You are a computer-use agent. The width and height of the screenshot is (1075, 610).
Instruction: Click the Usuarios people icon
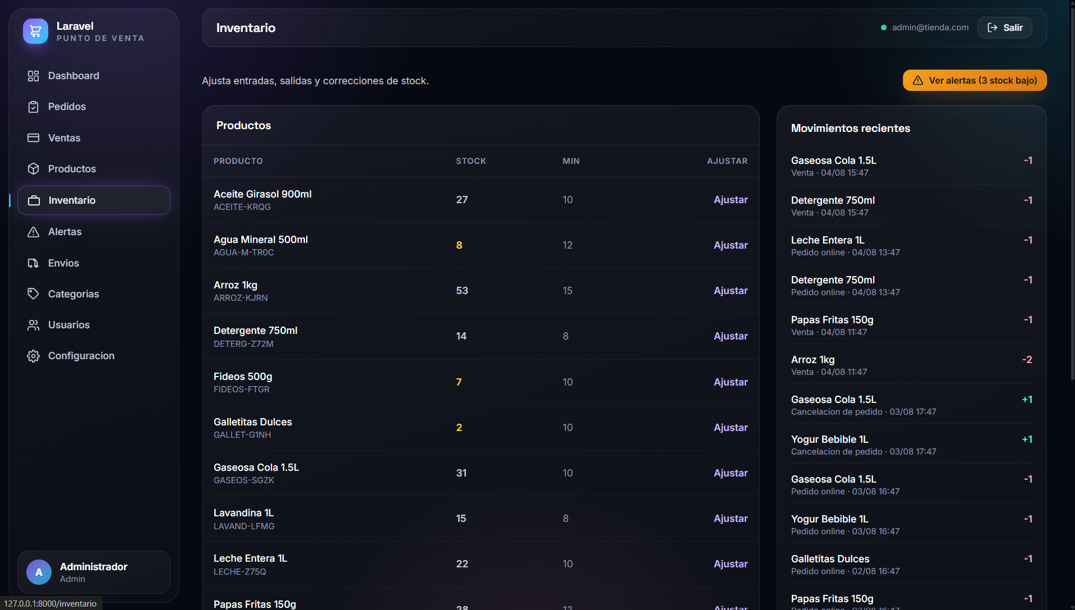coord(34,325)
